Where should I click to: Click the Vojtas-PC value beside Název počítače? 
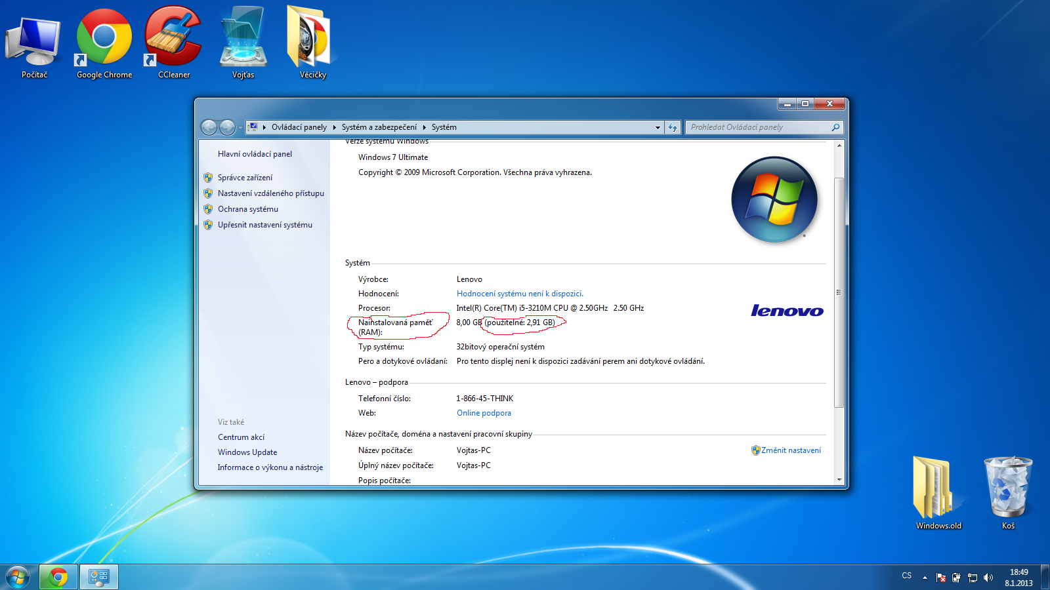point(473,450)
